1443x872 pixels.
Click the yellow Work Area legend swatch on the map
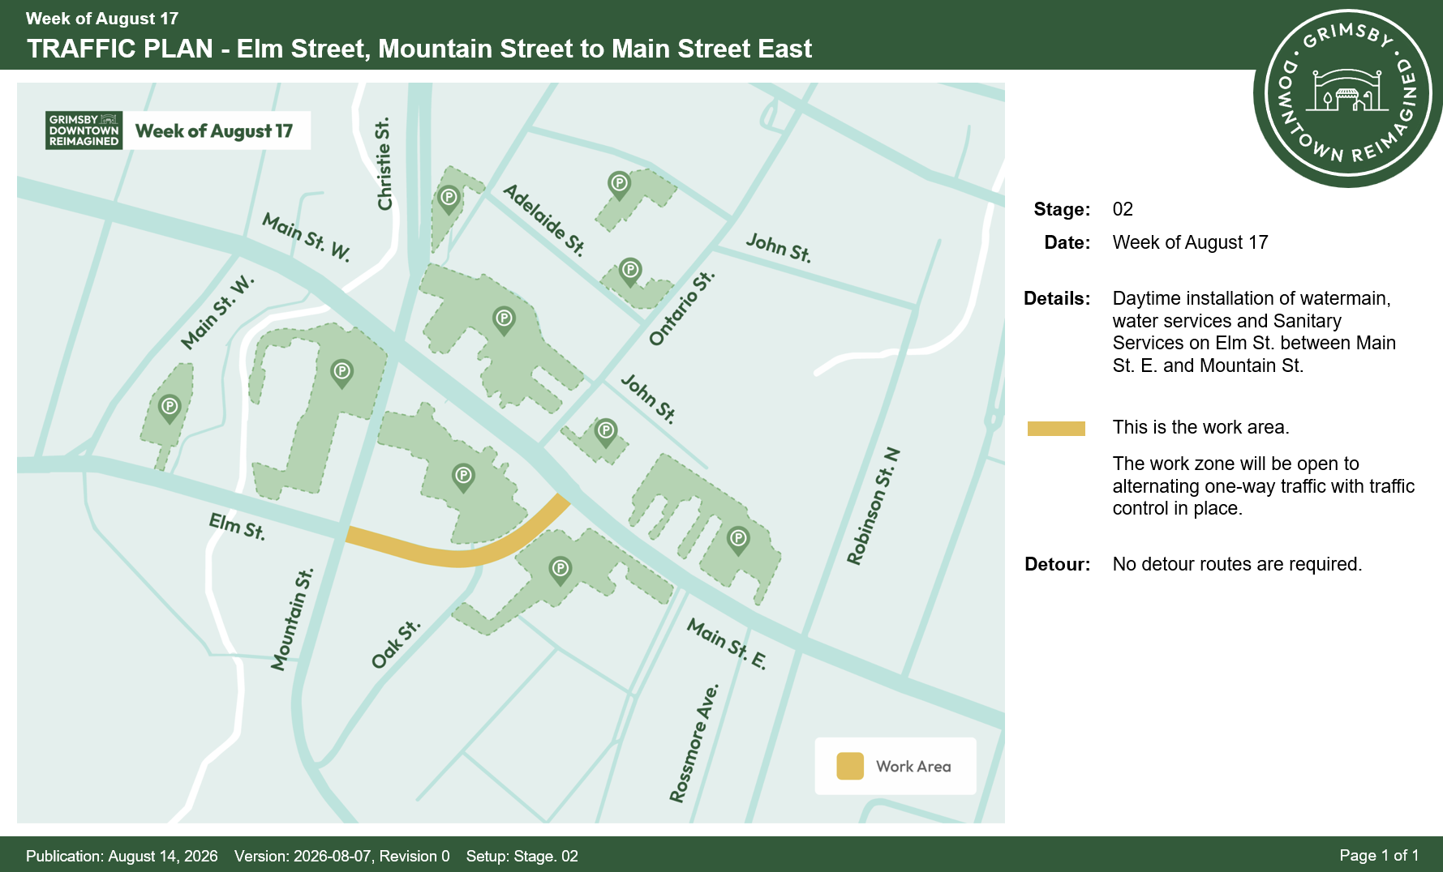(x=850, y=766)
